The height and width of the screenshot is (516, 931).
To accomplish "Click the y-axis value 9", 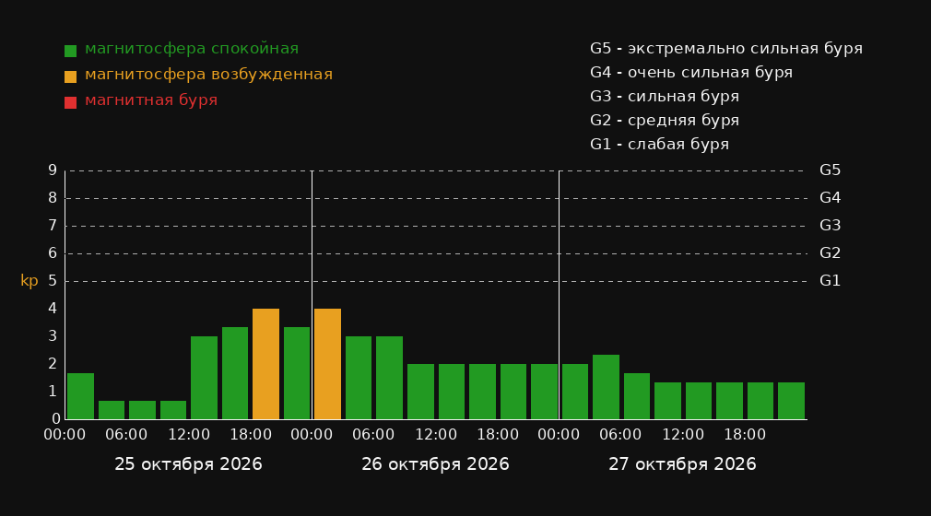I will [x=53, y=170].
